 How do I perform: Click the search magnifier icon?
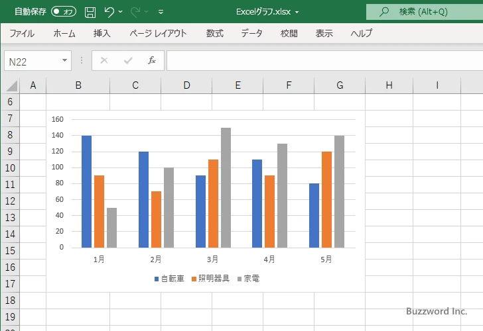383,12
